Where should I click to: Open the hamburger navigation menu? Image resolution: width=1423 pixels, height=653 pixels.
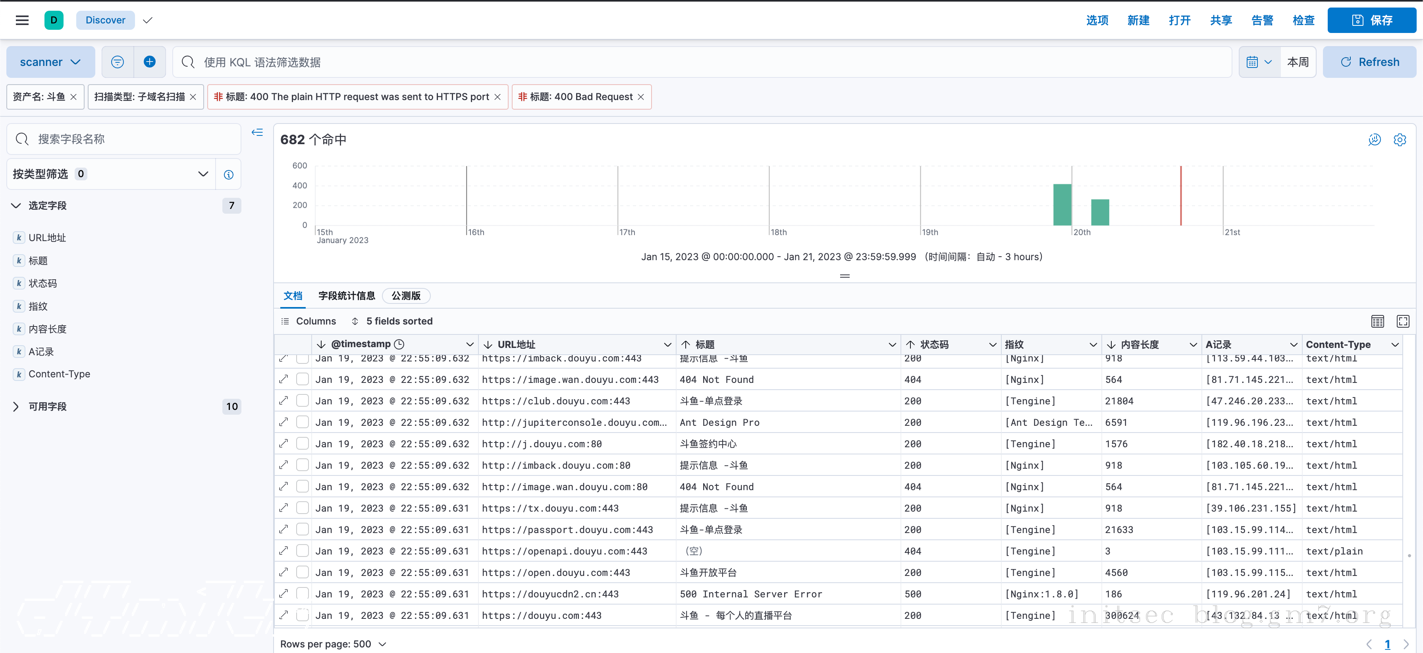tap(22, 20)
